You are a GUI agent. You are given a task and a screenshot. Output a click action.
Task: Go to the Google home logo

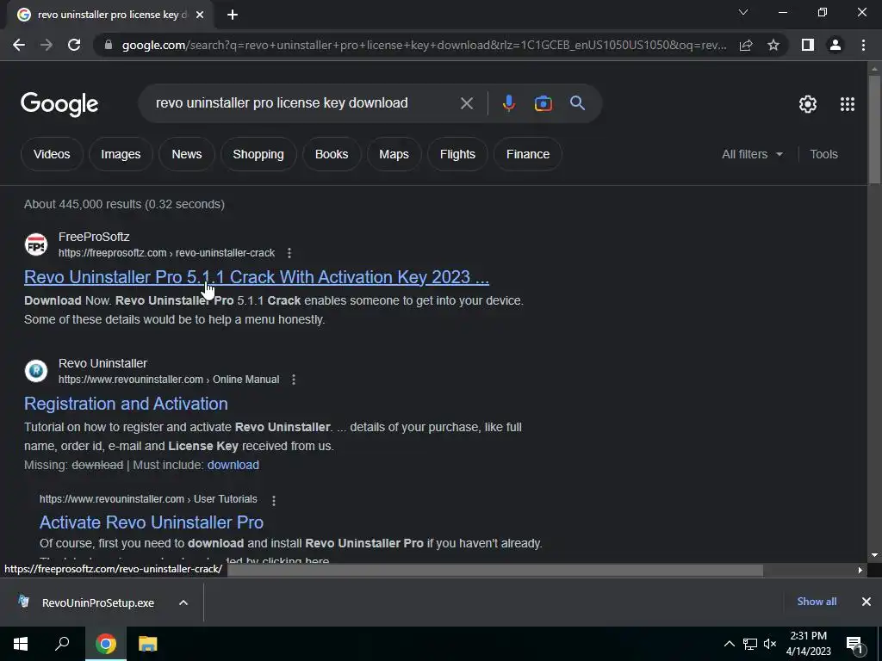[x=59, y=104]
